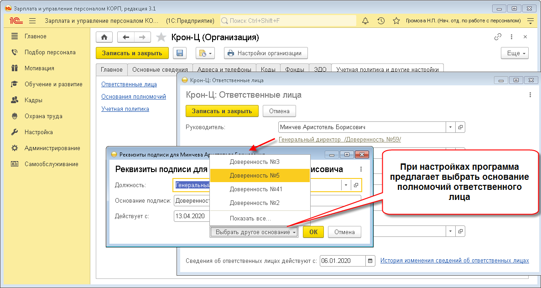This screenshot has height=288, width=541.
Task: Open Должность record with open-form icon
Action: click(x=356, y=185)
